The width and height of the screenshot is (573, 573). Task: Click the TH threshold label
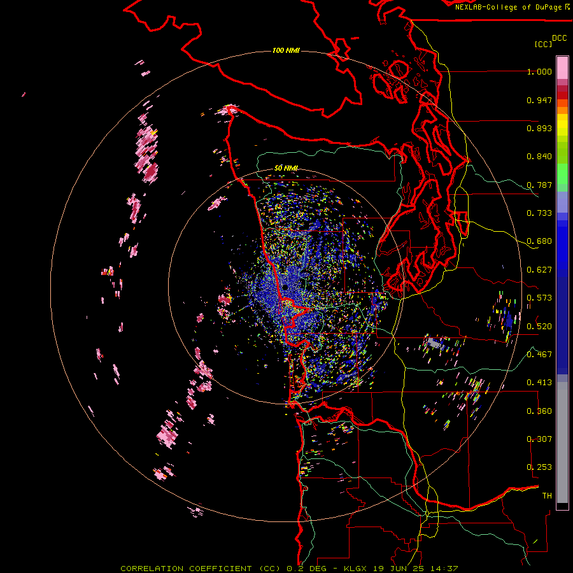point(547,496)
